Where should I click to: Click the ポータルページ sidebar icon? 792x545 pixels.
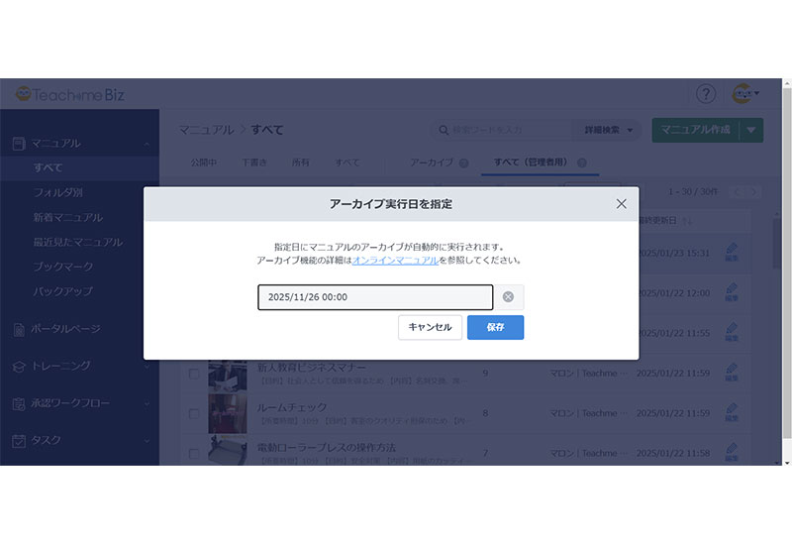[19, 329]
